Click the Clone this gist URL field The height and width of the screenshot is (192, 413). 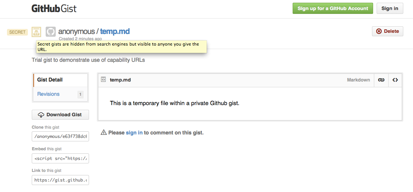click(x=60, y=136)
